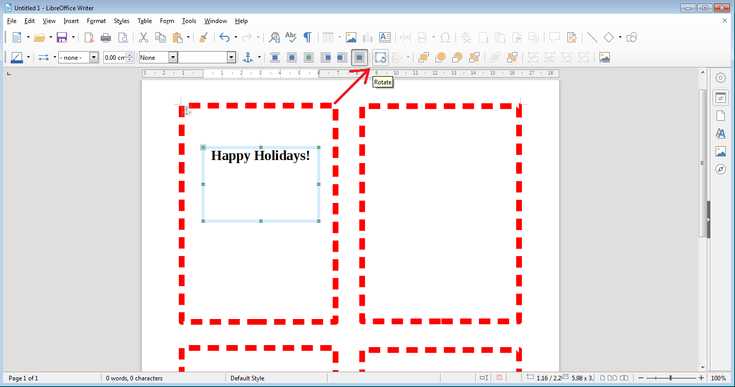Open the Navigator sidebar panel
The width and height of the screenshot is (735, 387).
tap(721, 169)
